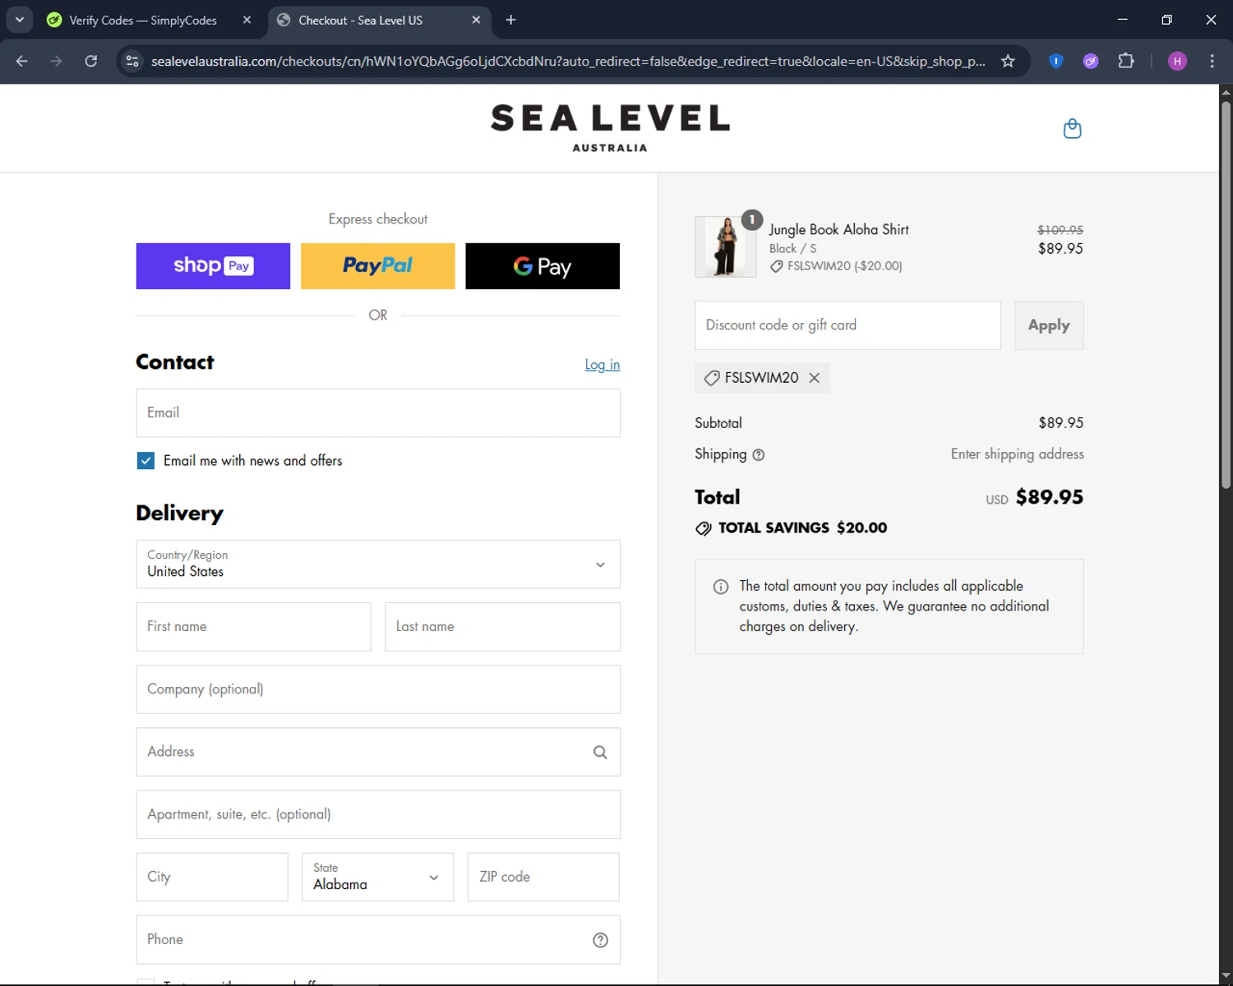
Task: Open the tab search dropdown arrow
Action: (19, 20)
